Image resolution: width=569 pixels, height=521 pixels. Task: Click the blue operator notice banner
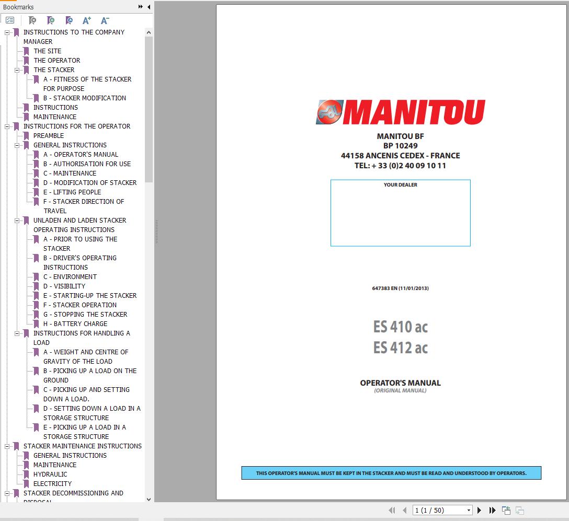(391, 473)
